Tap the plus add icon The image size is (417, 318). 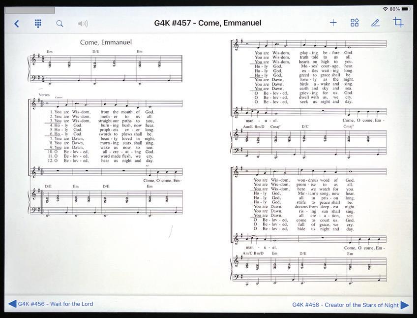pos(333,23)
